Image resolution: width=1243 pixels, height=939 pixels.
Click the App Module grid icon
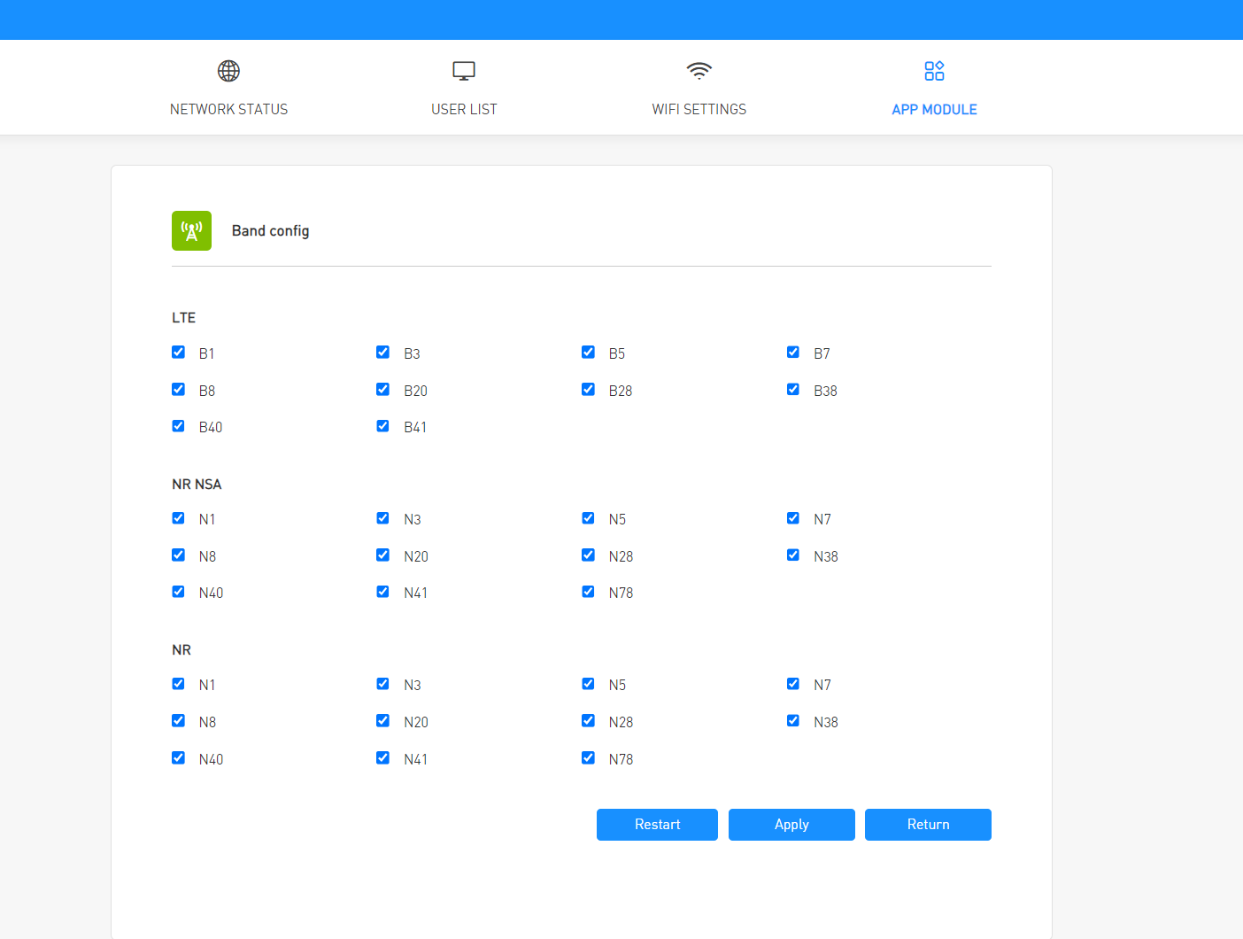(934, 71)
